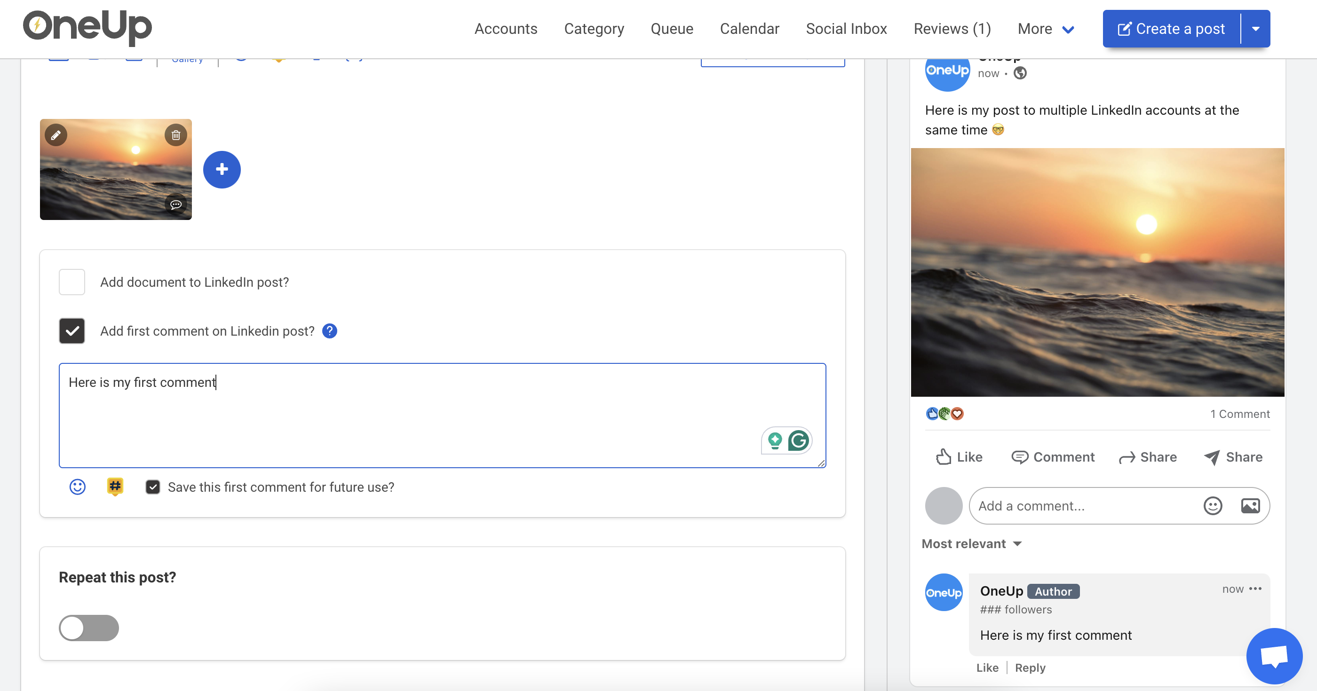Expand the More dropdown in navigation bar
The width and height of the screenshot is (1317, 691).
(1043, 29)
